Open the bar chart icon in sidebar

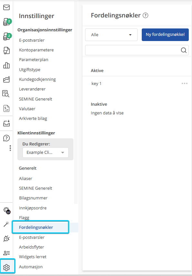point(6,65)
